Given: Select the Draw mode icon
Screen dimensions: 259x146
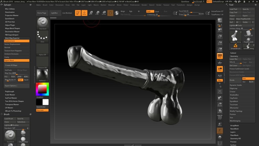Looking at the screenshot, I should click(x=84, y=13).
